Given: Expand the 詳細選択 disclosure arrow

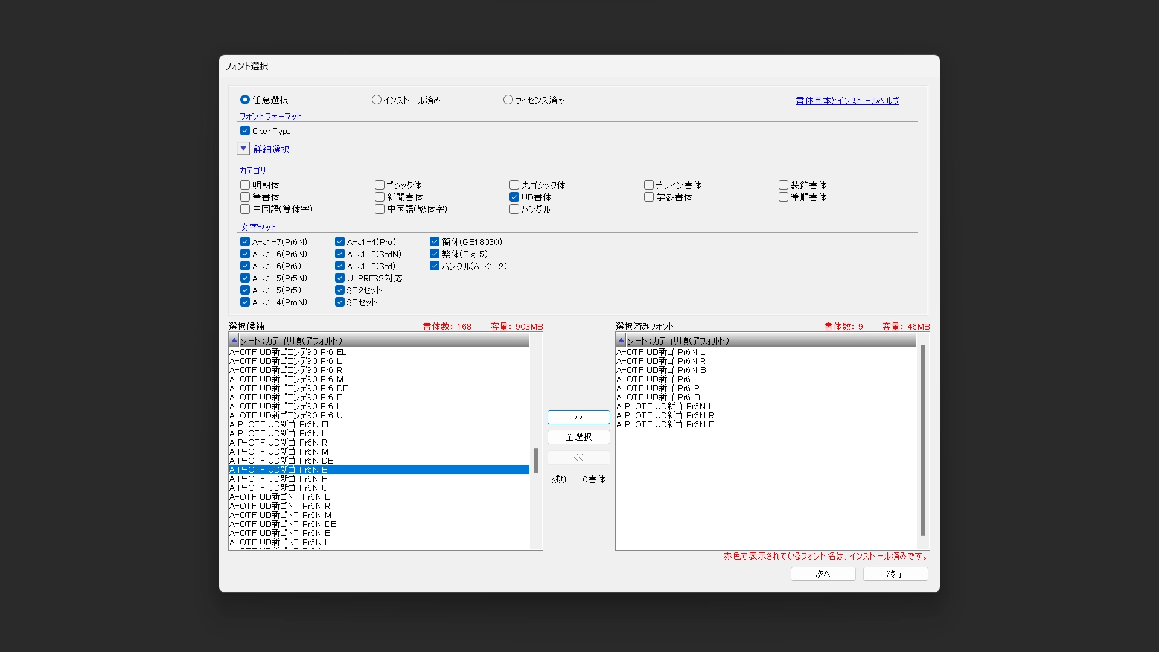Looking at the screenshot, I should (243, 149).
